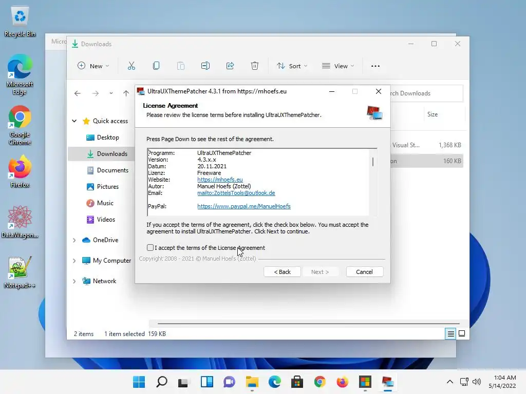Minimize the UltraUXThemePatcher installer window

coord(332,91)
